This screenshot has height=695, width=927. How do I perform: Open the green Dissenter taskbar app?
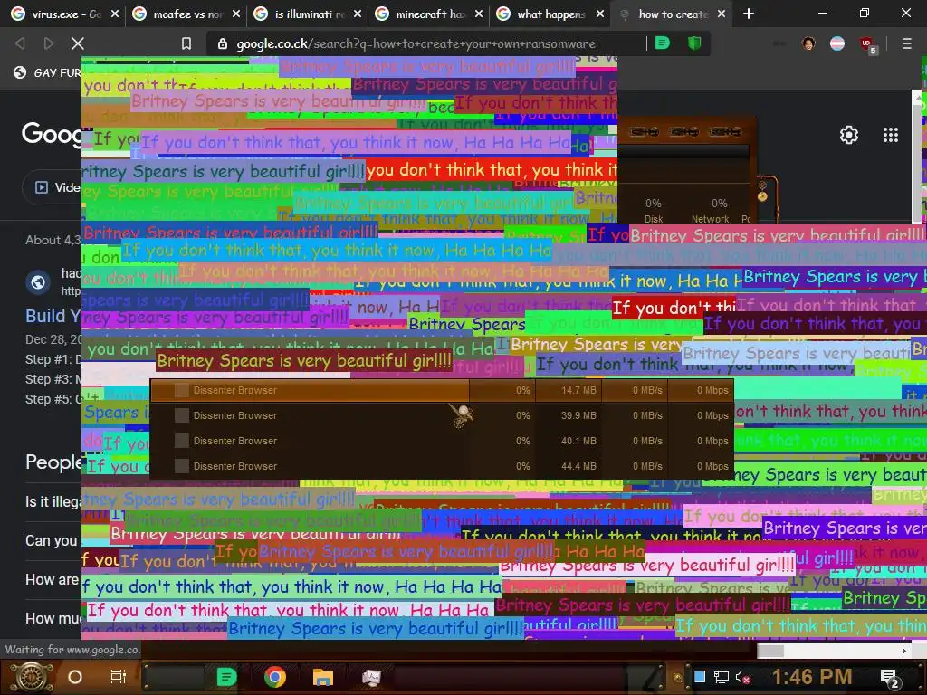pyautogui.click(x=226, y=677)
